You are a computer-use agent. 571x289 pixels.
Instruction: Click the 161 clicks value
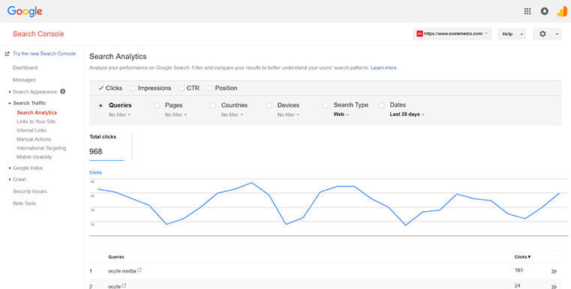(518, 270)
